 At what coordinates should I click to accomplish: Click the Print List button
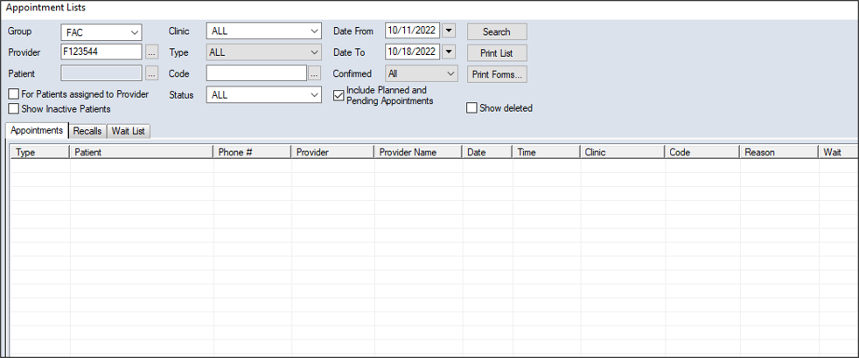click(x=497, y=53)
